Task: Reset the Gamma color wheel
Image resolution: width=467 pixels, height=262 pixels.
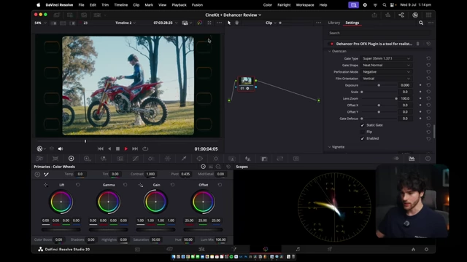Action: pos(125,185)
